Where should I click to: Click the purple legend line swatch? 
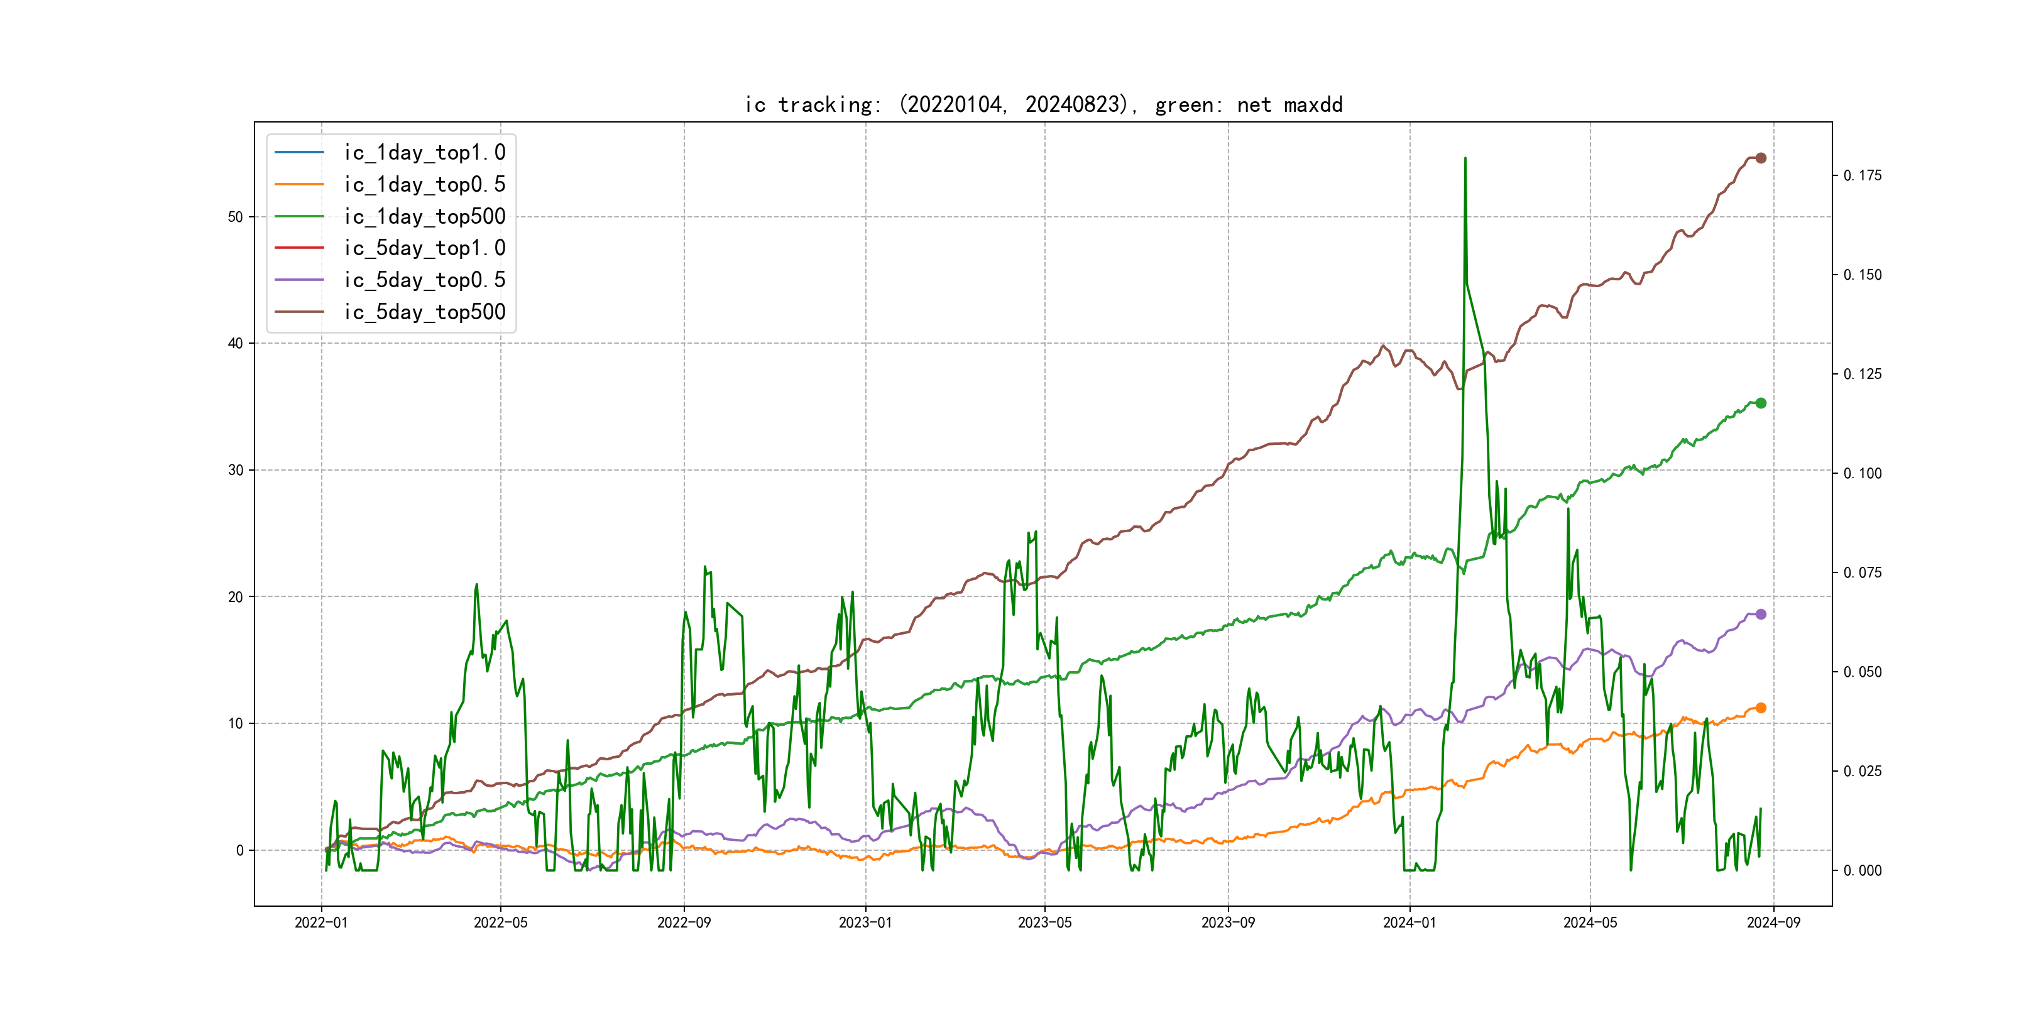tap(300, 280)
